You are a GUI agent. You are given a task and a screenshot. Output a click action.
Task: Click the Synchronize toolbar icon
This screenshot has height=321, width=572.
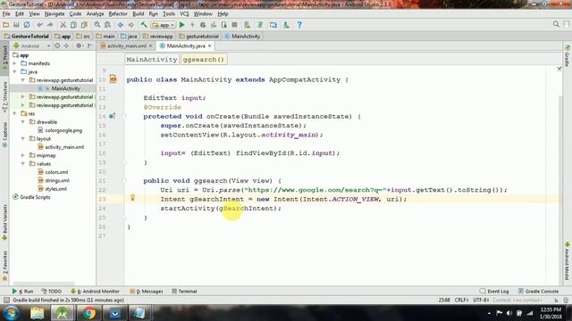pyautogui.click(x=27, y=25)
